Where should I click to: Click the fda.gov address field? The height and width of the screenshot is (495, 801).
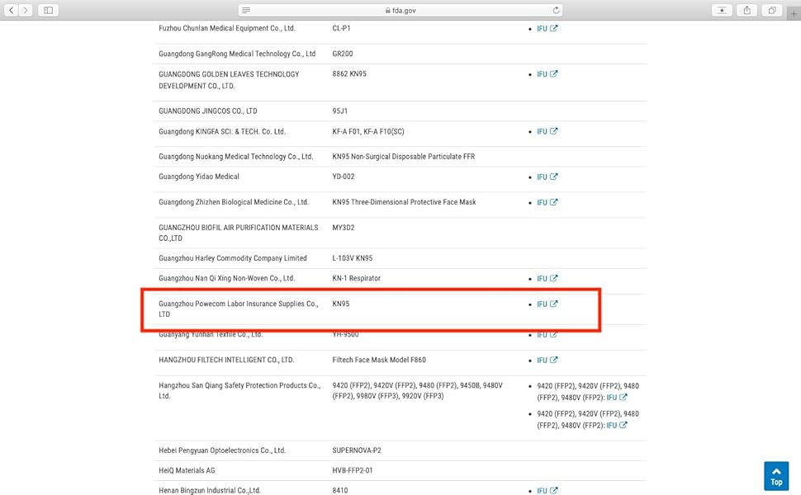[x=400, y=10]
